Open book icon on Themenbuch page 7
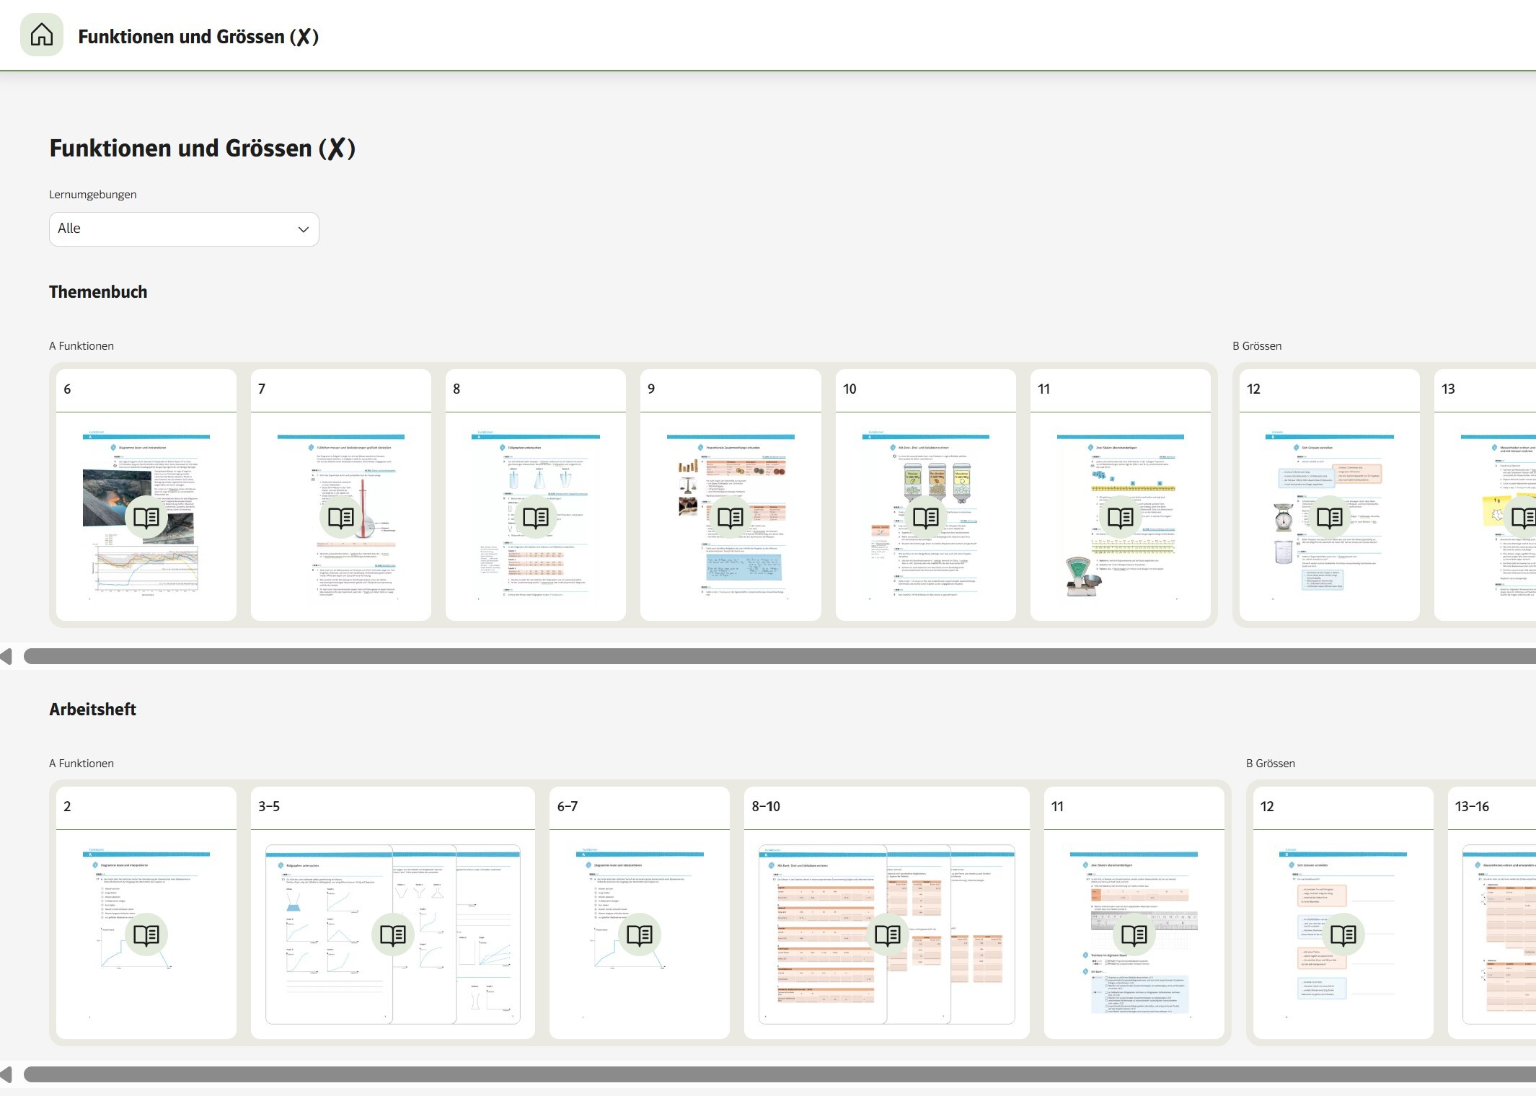Viewport: 1536px width, 1096px height. pyautogui.click(x=341, y=517)
